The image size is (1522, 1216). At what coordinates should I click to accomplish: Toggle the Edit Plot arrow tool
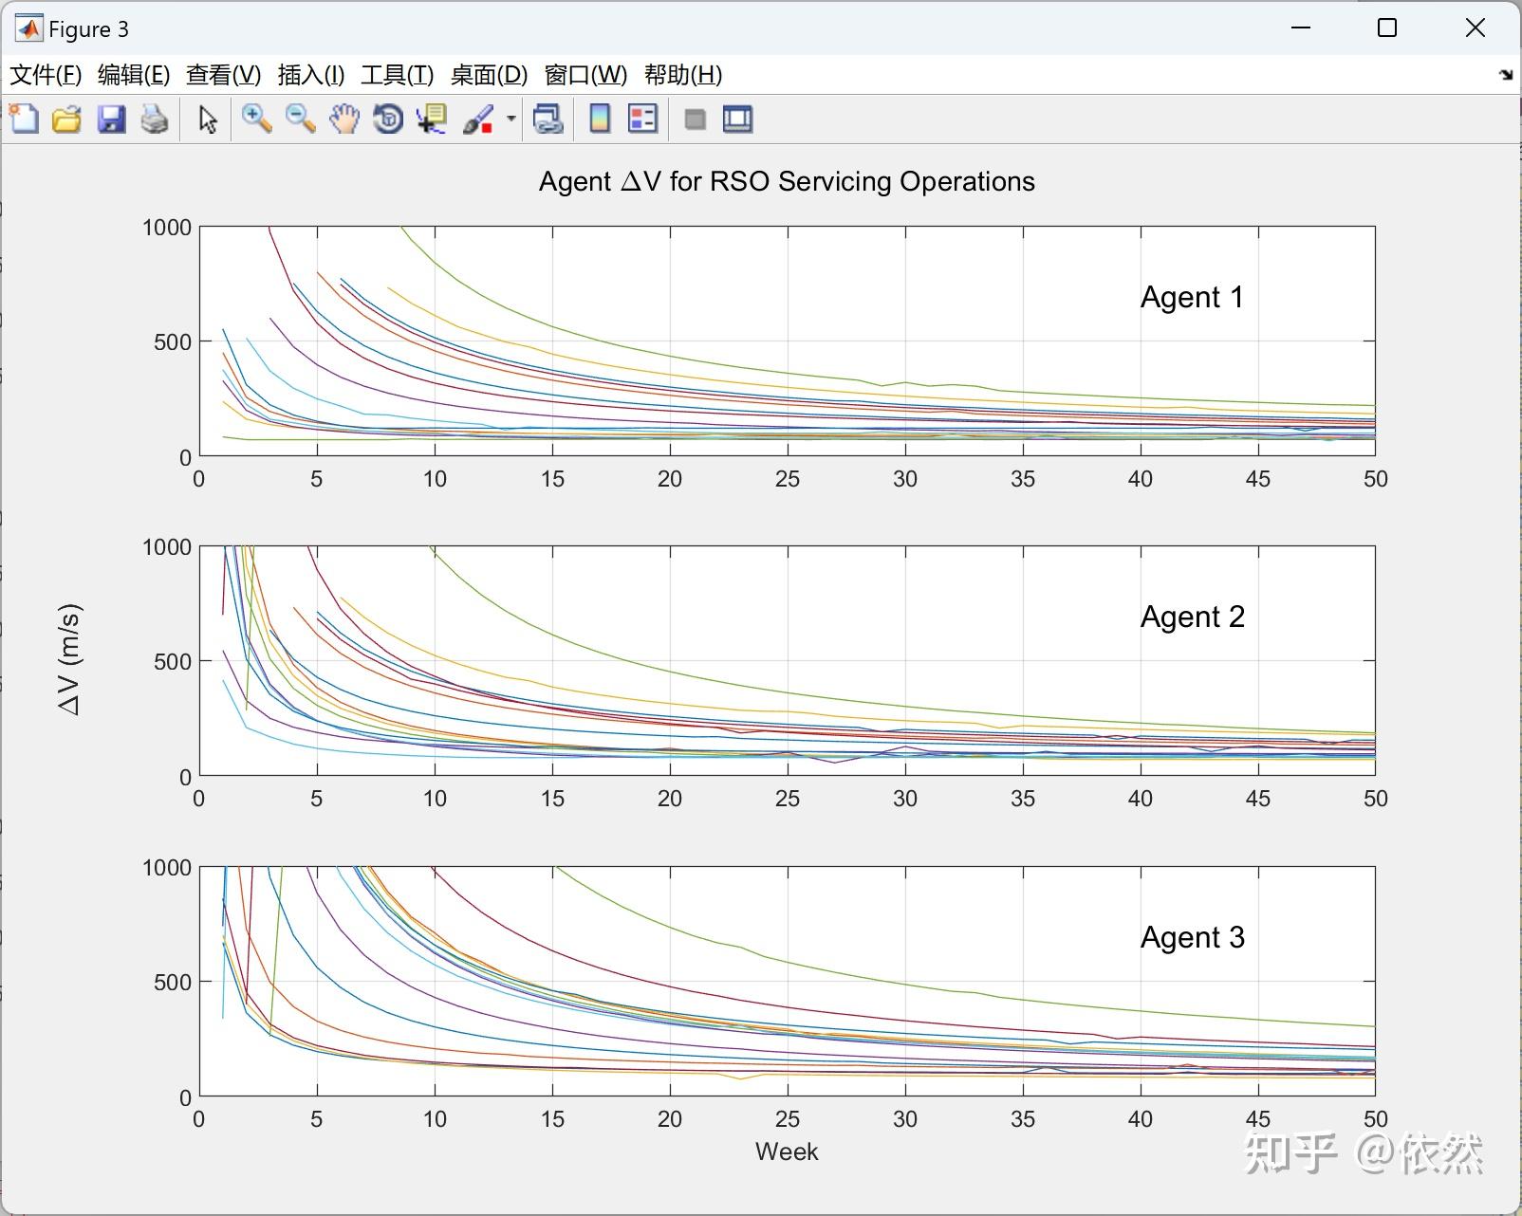point(208,120)
